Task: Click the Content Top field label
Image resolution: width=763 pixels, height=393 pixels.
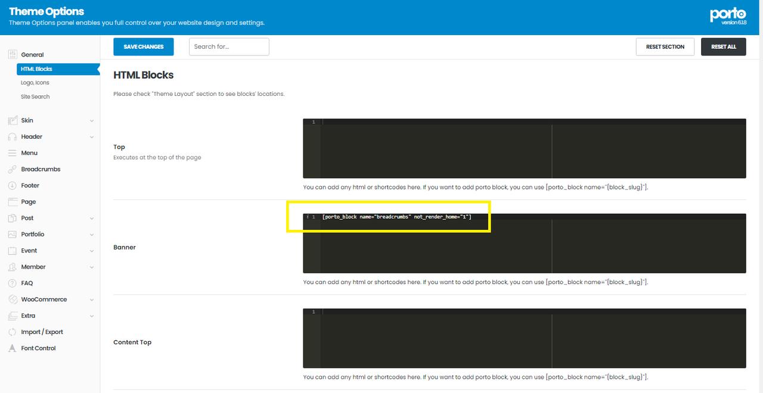Action: 132,342
